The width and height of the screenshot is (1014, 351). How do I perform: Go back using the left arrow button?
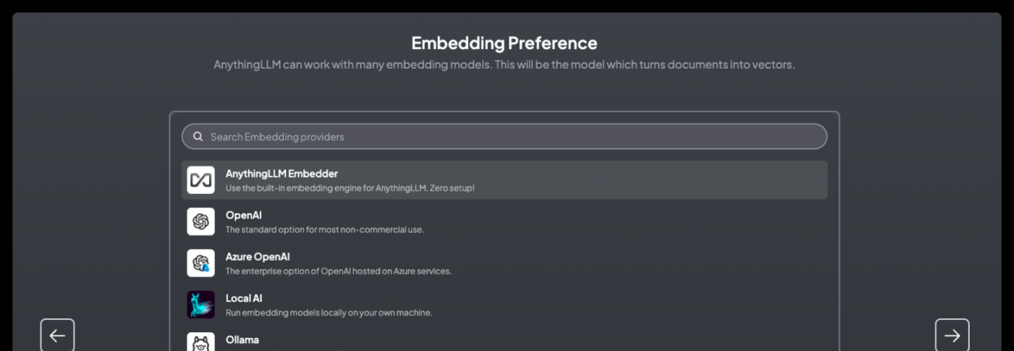pyautogui.click(x=58, y=335)
